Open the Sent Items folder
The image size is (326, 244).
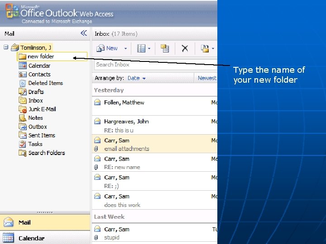pos(42,135)
